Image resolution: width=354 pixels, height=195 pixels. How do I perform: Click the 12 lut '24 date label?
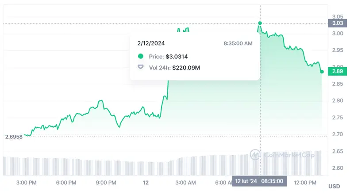click(246, 181)
